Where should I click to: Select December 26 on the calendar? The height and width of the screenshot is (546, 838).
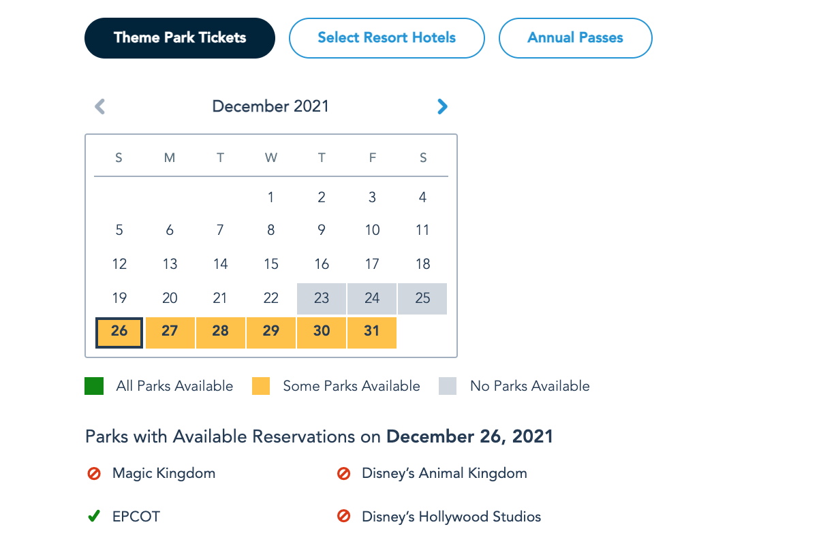119,332
